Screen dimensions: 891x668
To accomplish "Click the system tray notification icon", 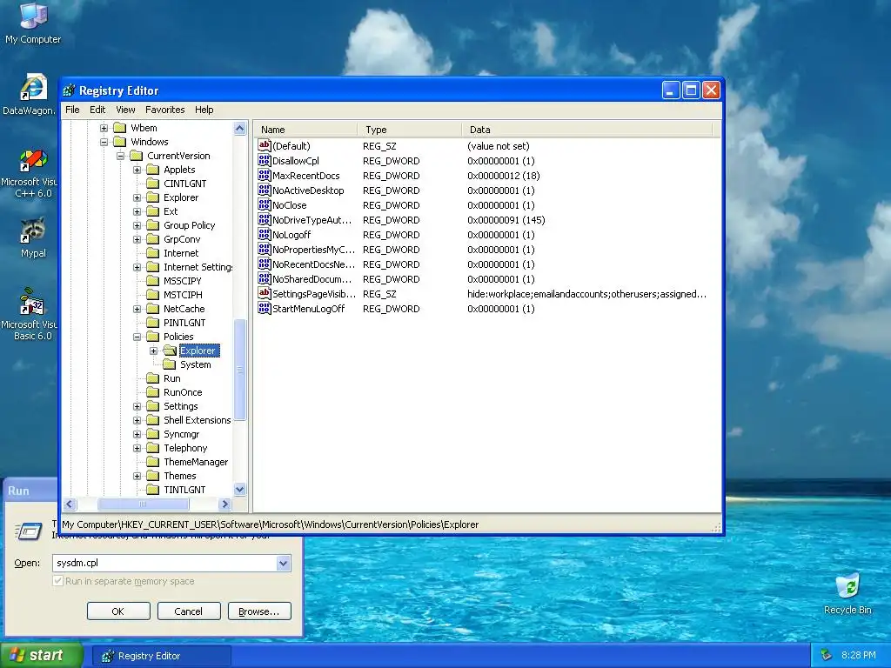I will tap(827, 656).
